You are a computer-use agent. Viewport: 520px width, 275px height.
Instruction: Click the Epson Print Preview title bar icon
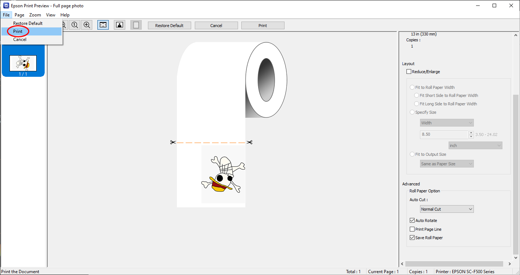click(x=6, y=5)
